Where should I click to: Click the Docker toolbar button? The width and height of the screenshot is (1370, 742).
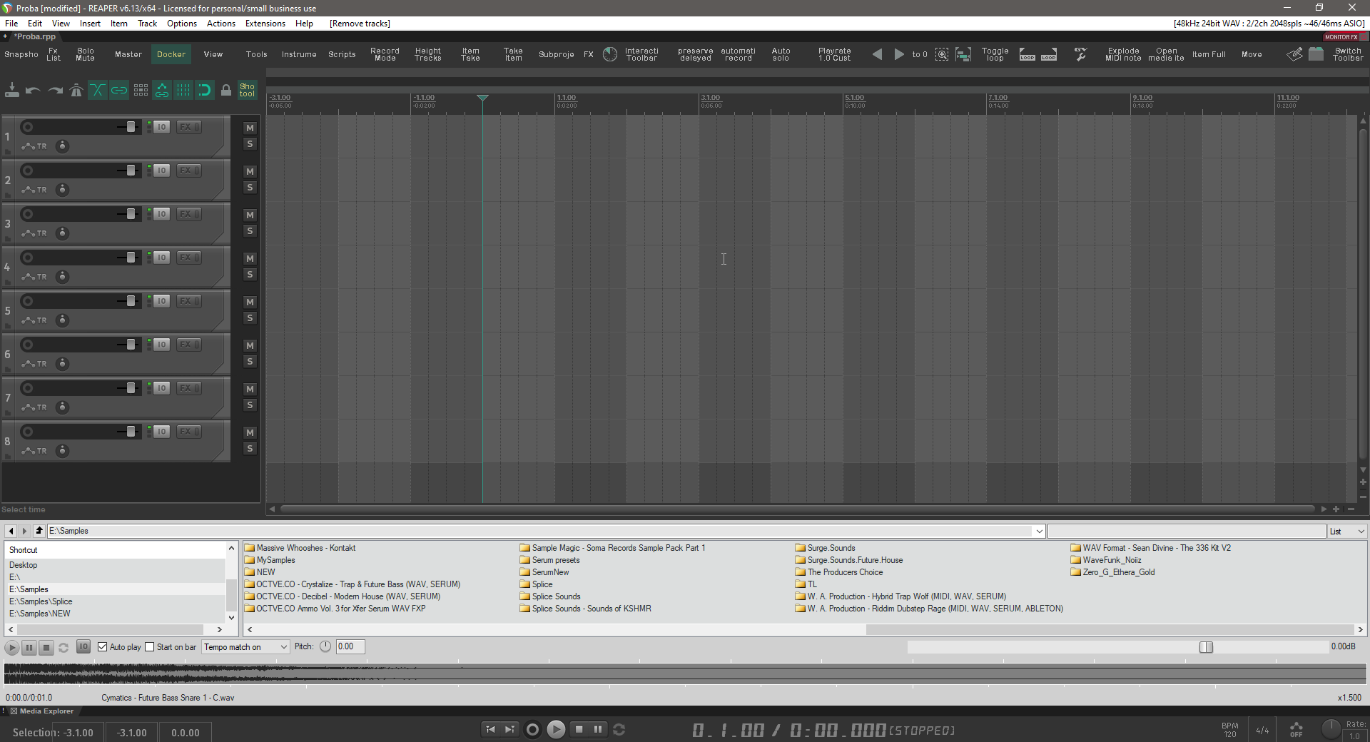pos(171,54)
